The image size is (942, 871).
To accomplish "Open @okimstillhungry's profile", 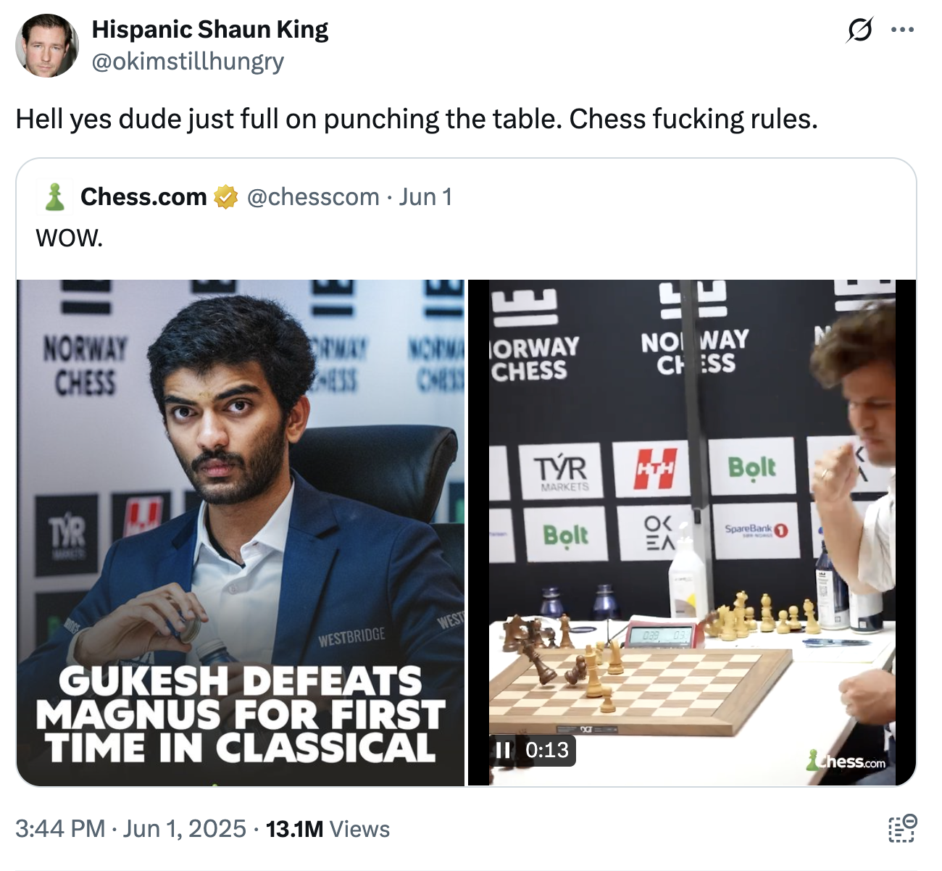I will 187,62.
